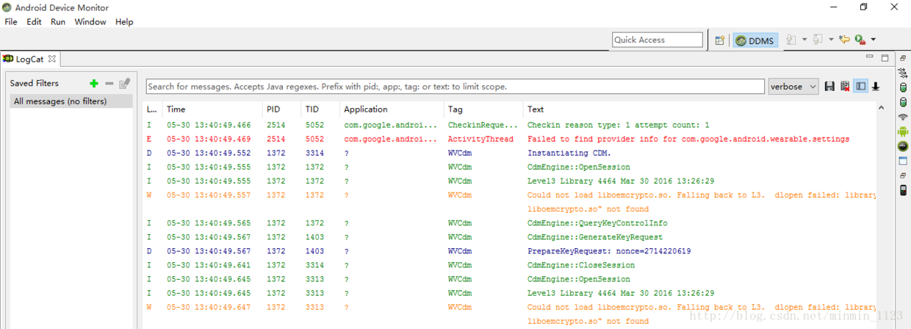Maximize the LogCat view panel
Screen dimensions: 911x329
(885, 57)
